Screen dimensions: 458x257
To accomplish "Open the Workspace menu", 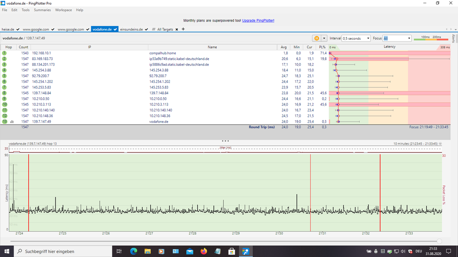I will tap(63, 10).
